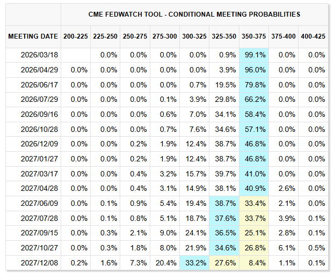Viewport: 335px width, 274px height.
Task: Click the 2026/09/16 meeting date cell
Action: 40,114
